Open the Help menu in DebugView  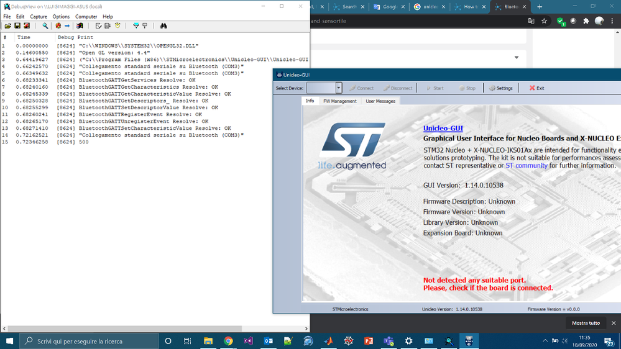pos(108,17)
